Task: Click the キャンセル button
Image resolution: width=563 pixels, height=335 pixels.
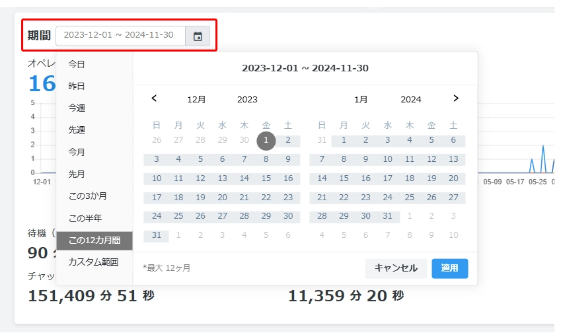Action: tap(396, 268)
